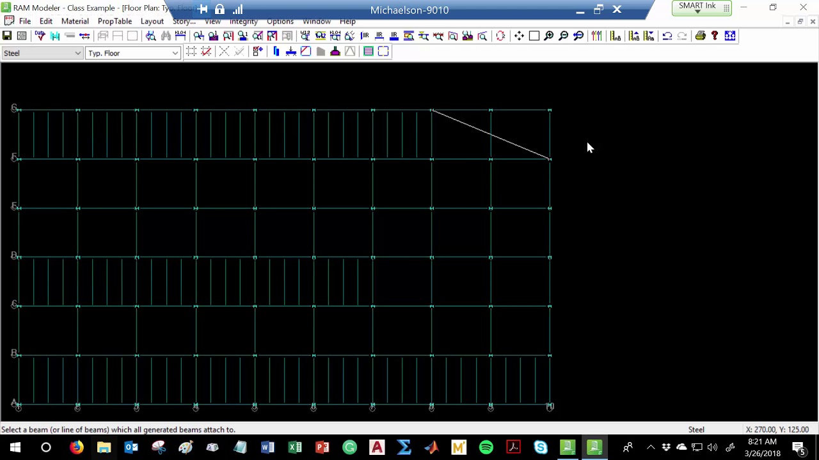
Task: Click the SMART Ink button
Action: point(701,8)
